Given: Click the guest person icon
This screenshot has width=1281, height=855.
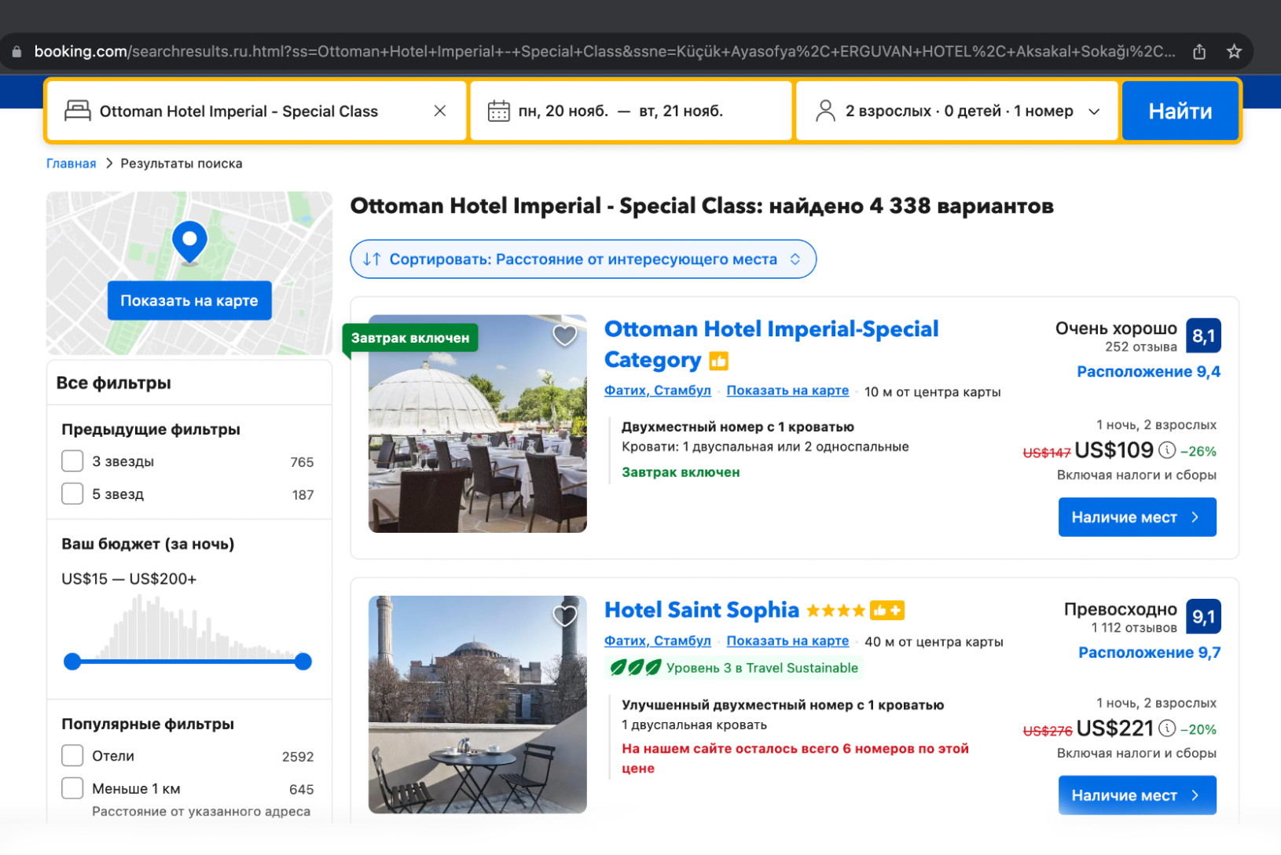Looking at the screenshot, I should coord(825,111).
